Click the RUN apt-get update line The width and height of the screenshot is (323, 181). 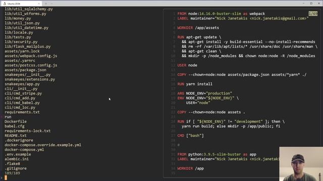199,37
